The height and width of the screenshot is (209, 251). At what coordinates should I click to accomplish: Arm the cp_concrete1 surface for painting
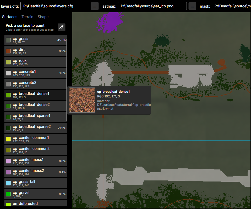coord(35,73)
